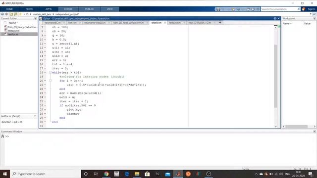Click the Command Window prompt
The image size is (317, 178).
coord(7,136)
